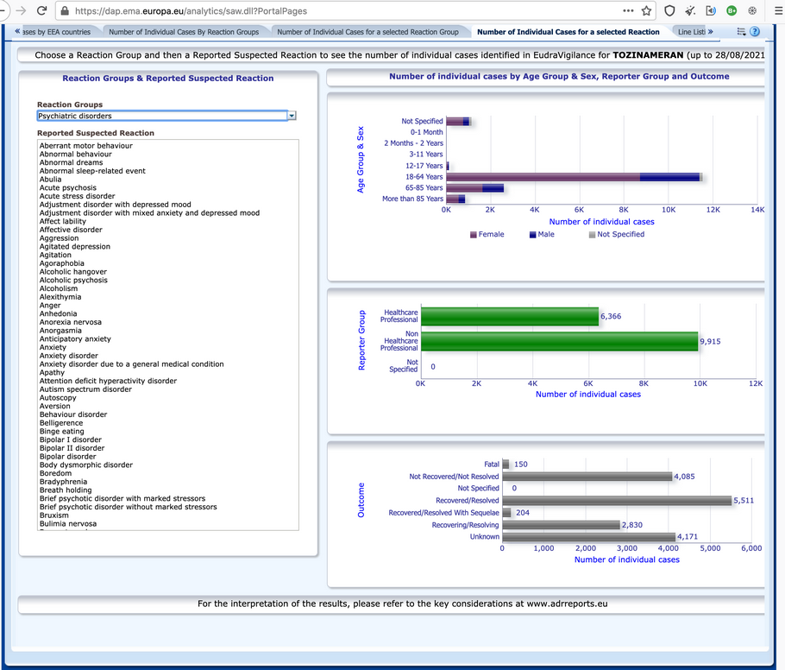Select 'Alcoholic hangover' in the list
Screen dimensions: 785x670
[73, 272]
